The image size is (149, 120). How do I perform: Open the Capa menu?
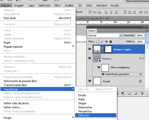pos(31,6)
